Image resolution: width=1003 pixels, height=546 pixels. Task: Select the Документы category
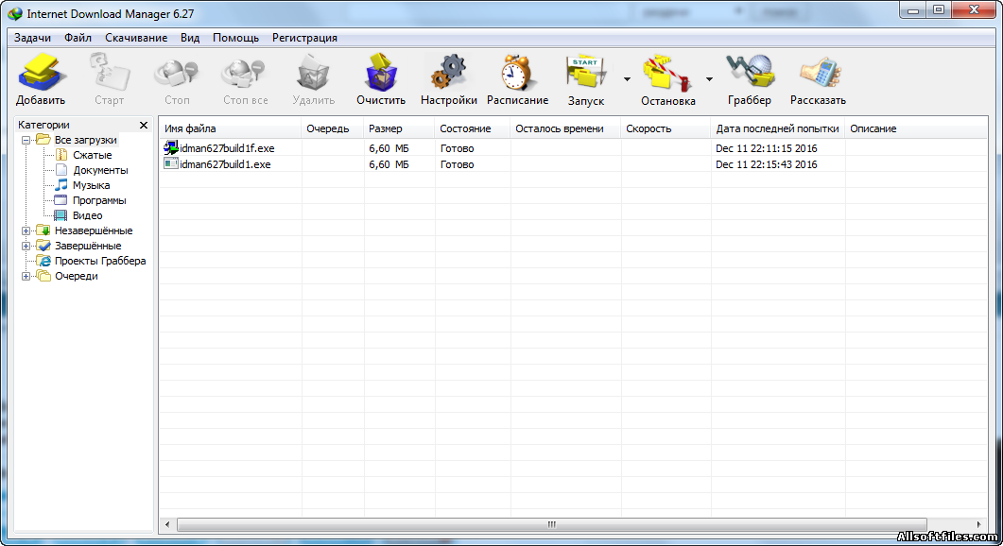click(x=100, y=170)
